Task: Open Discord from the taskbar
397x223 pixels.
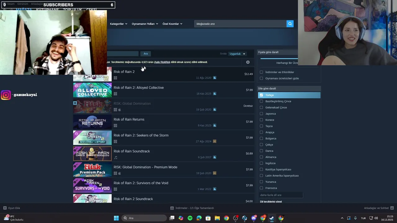Action: [x=254, y=218]
